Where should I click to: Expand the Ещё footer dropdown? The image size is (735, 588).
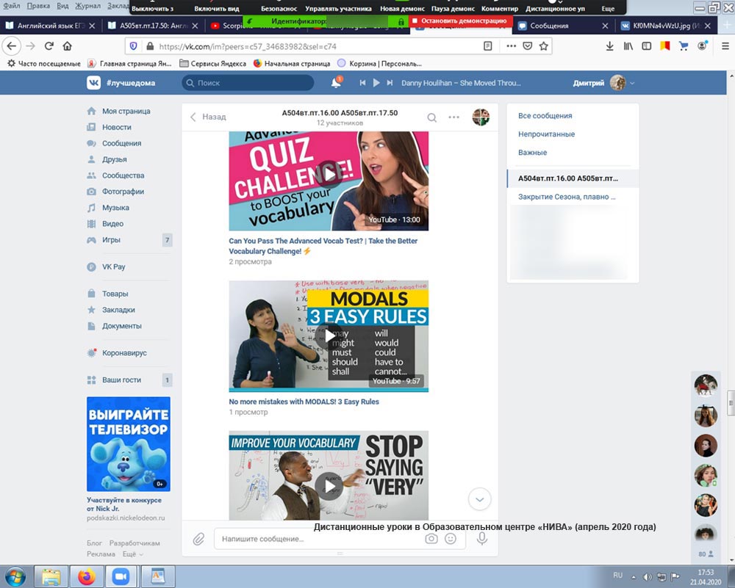click(132, 554)
